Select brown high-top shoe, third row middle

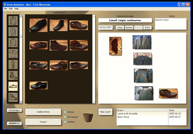click(59, 65)
